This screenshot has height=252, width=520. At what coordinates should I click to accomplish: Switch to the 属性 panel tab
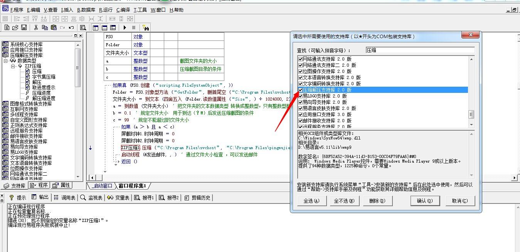pyautogui.click(x=62, y=185)
